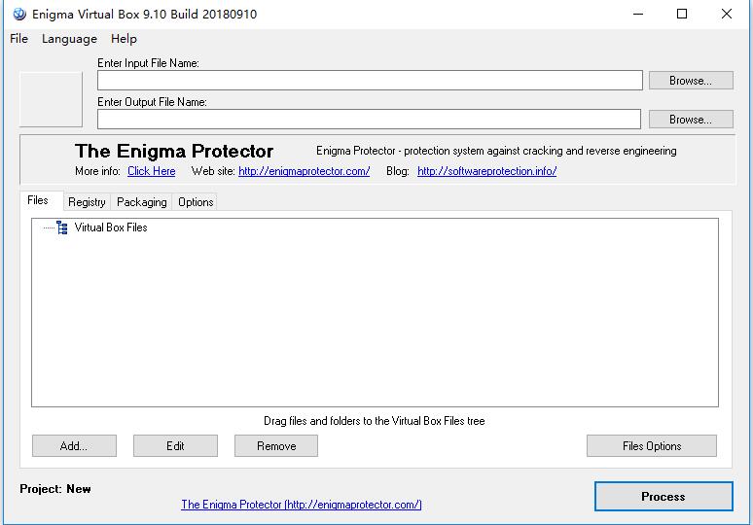
Task: Open the enigmaprotector.com web site link
Action: tap(304, 171)
